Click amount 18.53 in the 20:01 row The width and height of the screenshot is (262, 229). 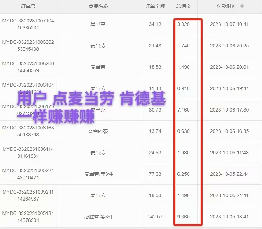click(155, 67)
